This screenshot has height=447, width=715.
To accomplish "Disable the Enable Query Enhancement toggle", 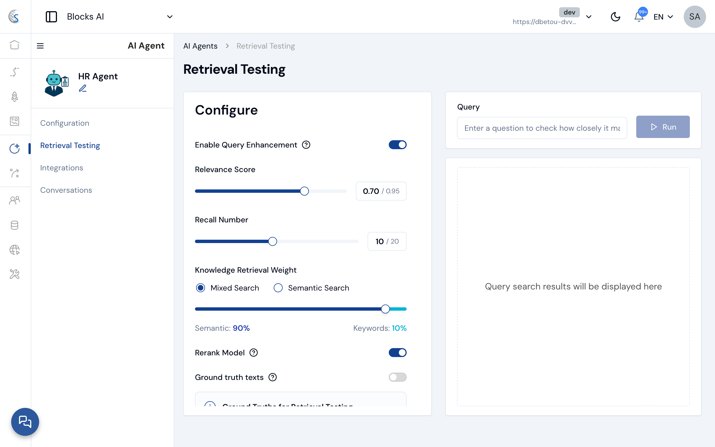I will coord(397,144).
